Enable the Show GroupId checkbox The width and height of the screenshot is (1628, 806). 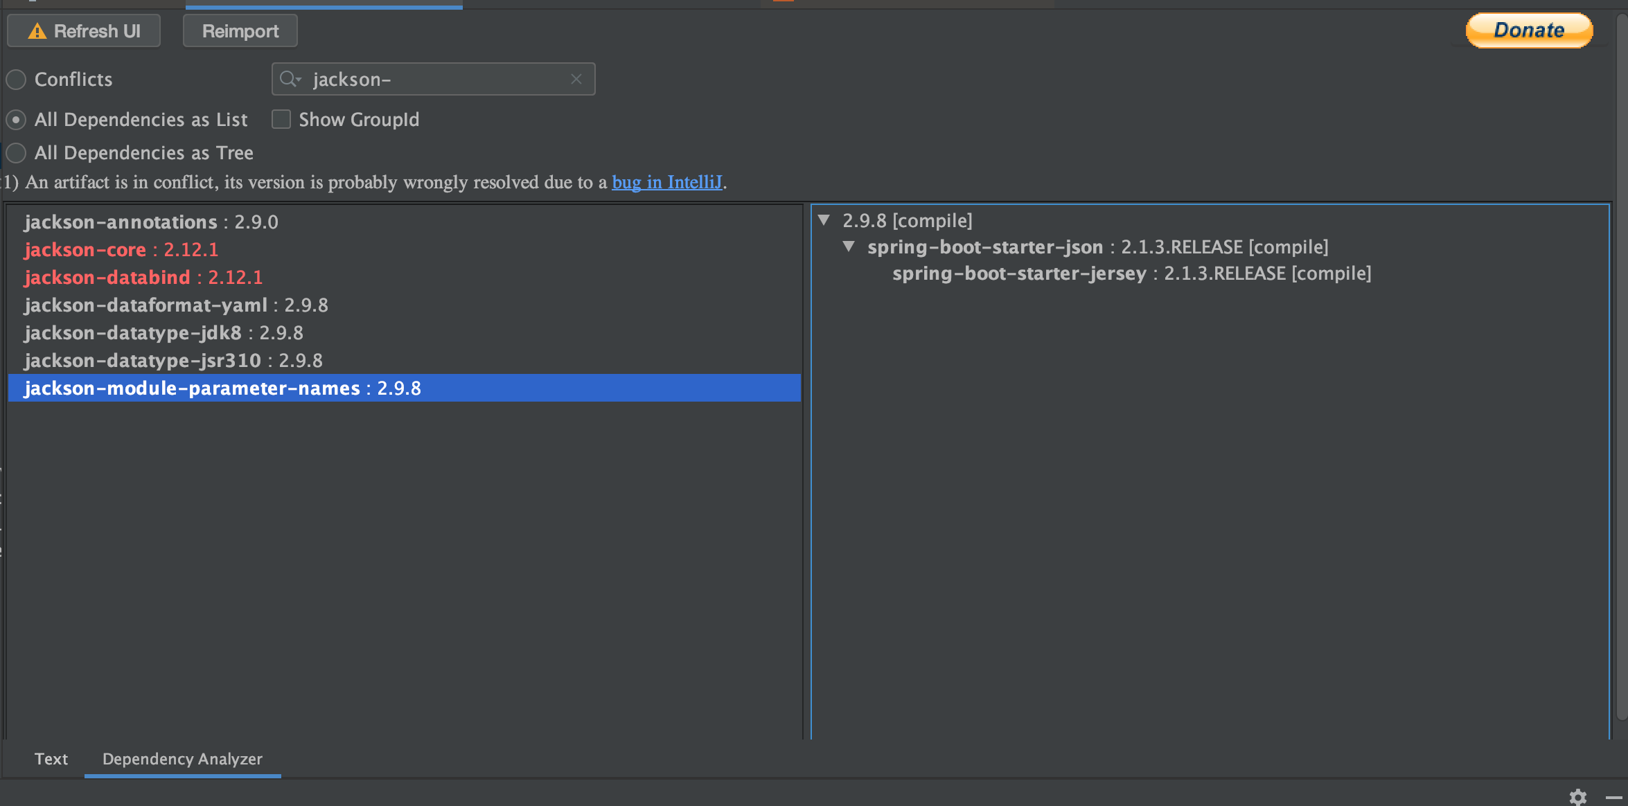281,118
